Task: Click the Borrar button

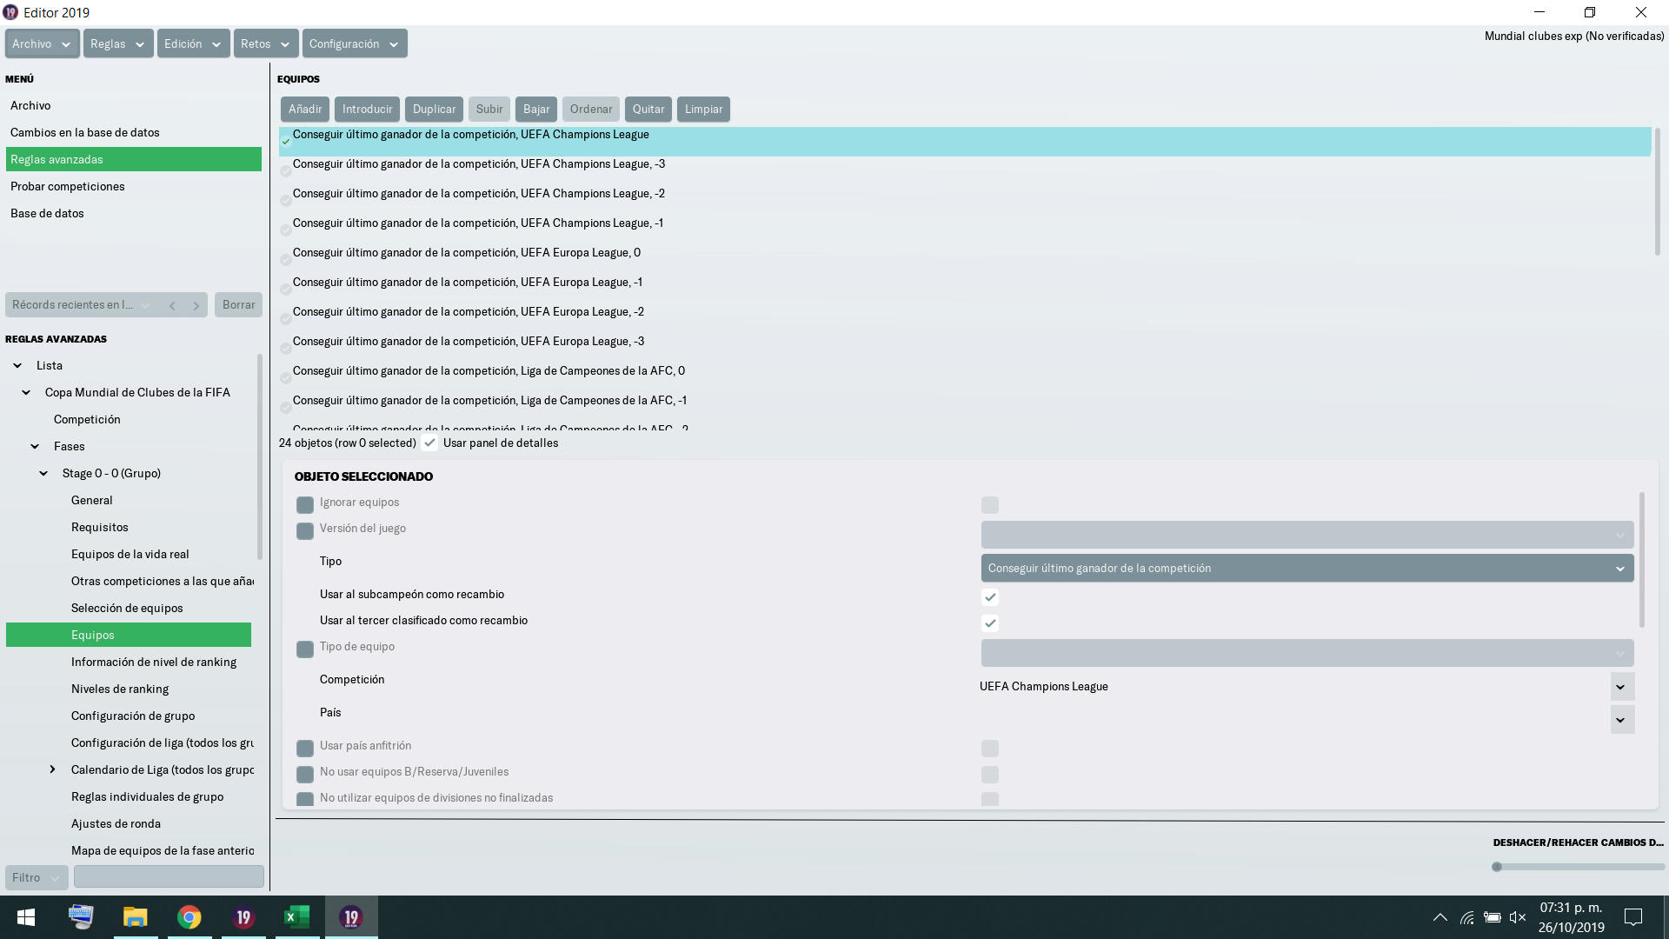Action: tap(238, 305)
